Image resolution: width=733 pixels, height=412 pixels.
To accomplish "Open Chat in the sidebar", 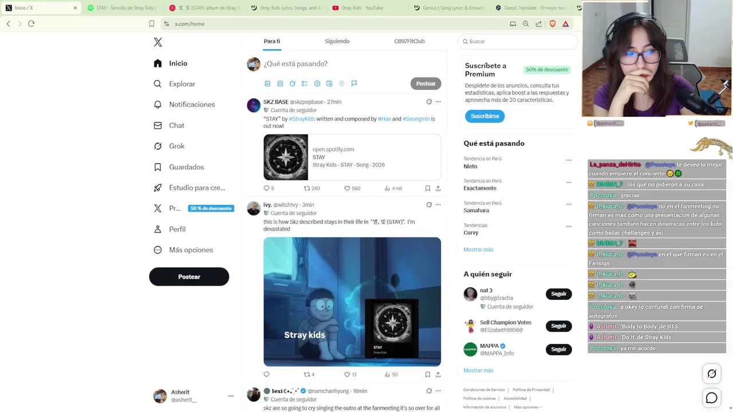I will pyautogui.click(x=169, y=125).
